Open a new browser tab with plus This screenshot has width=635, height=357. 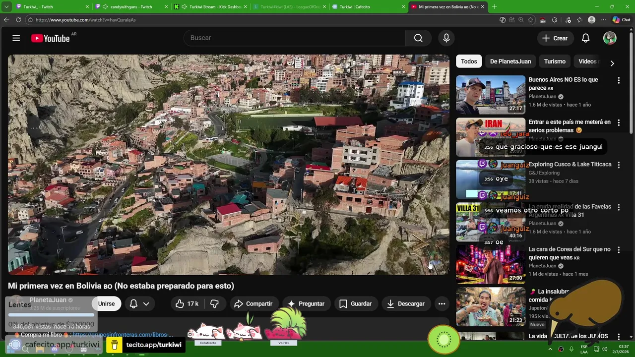coord(494,7)
